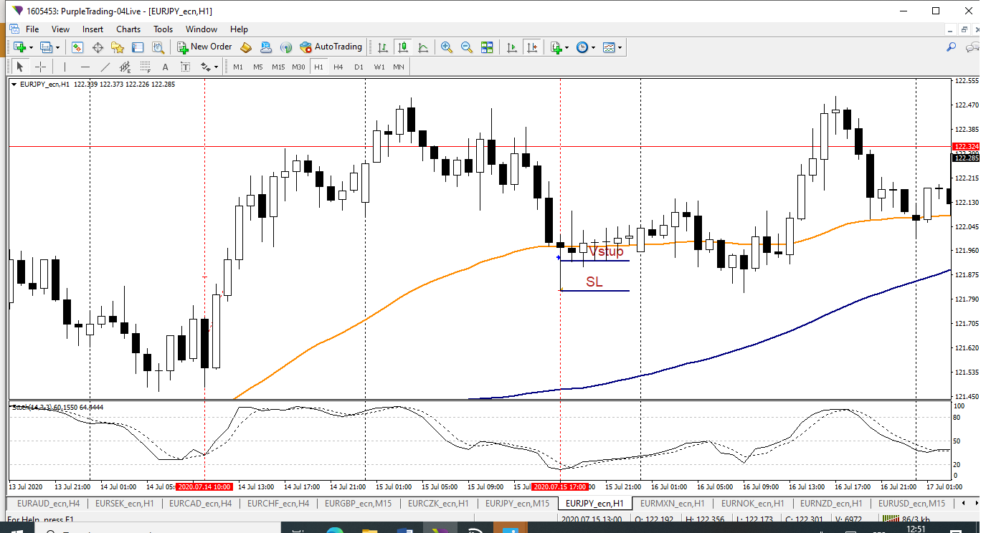The height and width of the screenshot is (533, 991).
Task: Switch timeframe to M15
Action: (278, 67)
